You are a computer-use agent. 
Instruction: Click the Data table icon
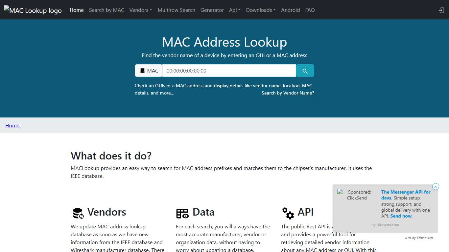click(182, 213)
